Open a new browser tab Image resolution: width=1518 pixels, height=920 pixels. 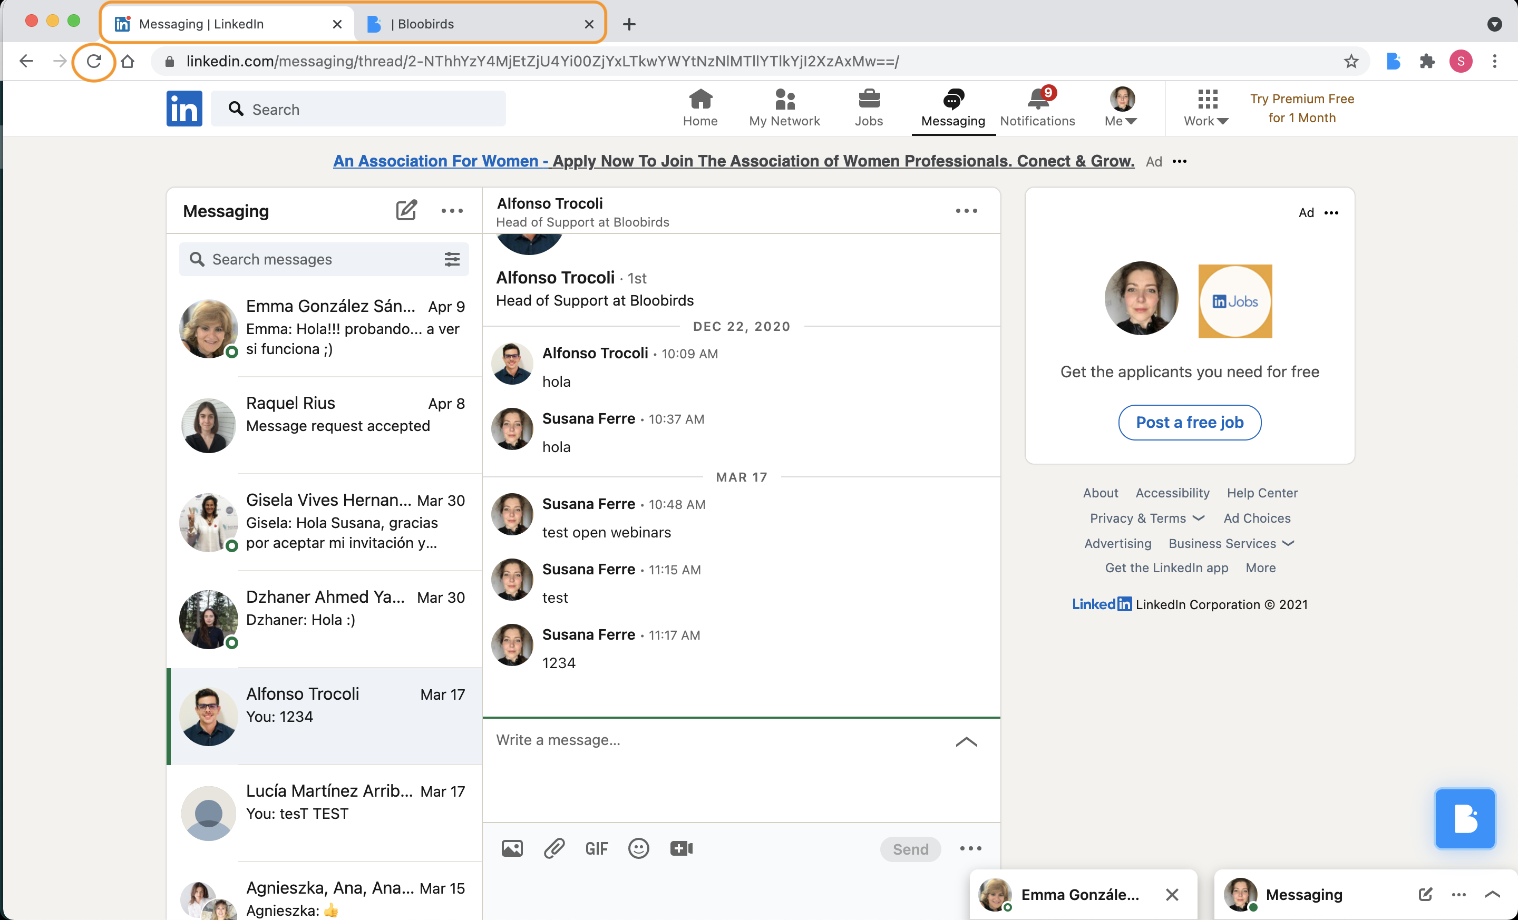628,24
